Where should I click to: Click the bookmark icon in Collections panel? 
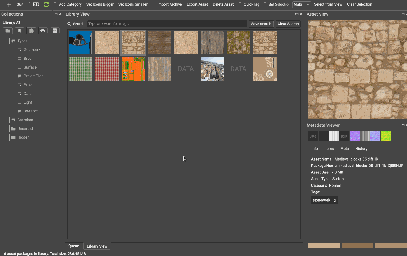(19, 31)
